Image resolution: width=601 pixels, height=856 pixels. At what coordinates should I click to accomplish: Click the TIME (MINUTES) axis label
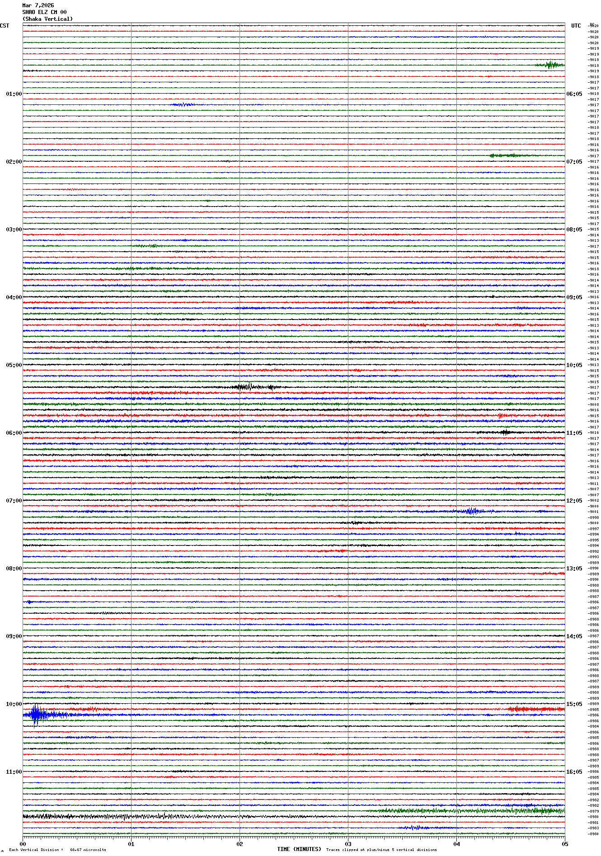[299, 849]
